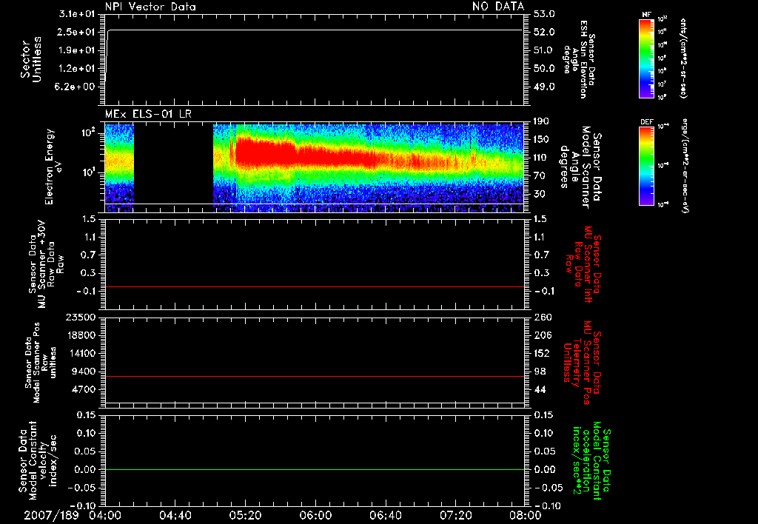
Task: Click the '110' scanner angle value
Action: tap(541, 158)
